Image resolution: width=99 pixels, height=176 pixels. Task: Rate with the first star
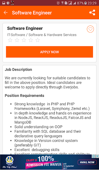[10, 40]
